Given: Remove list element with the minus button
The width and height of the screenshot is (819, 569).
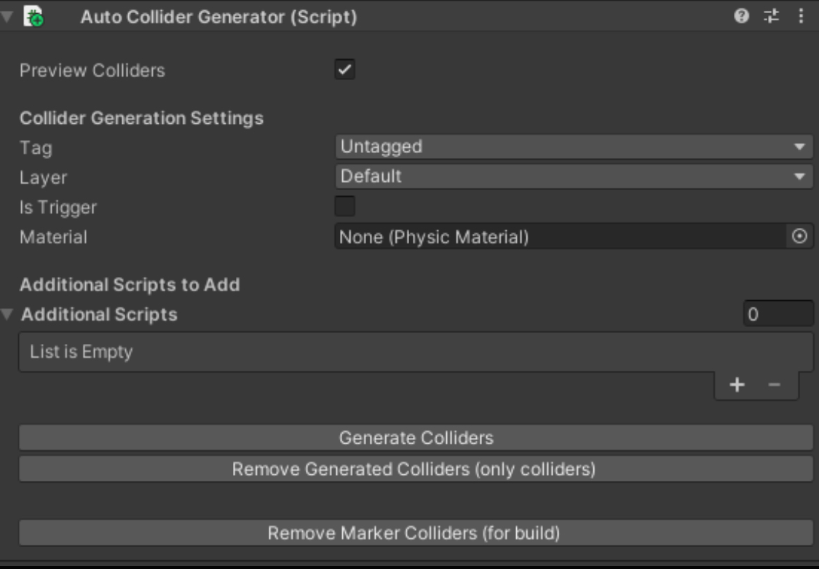Looking at the screenshot, I should pos(774,385).
